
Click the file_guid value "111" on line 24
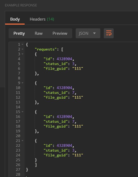click(78, 155)
